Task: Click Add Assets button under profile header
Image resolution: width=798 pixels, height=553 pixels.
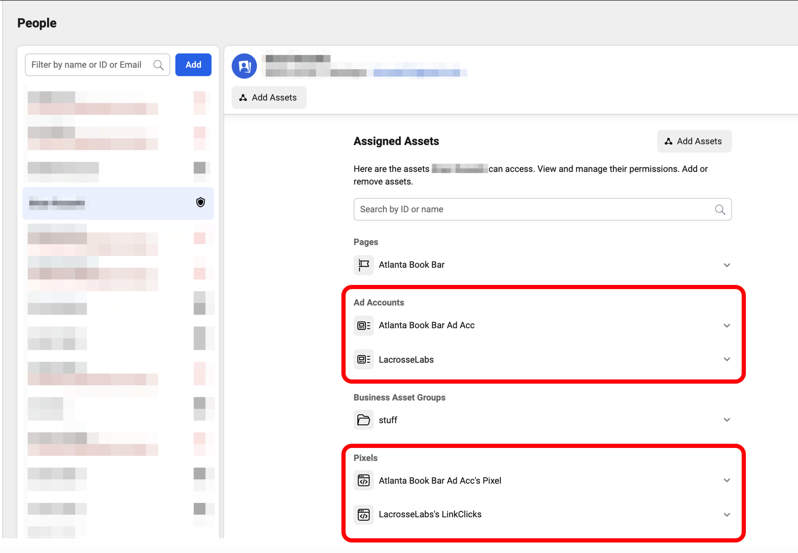Action: 269,97
